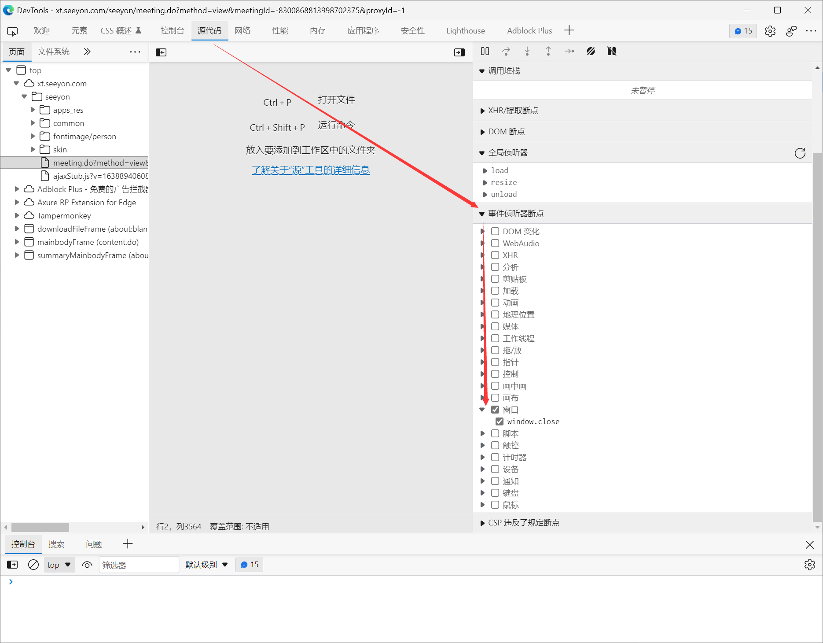The width and height of the screenshot is (823, 643).
Task: Toggle the pause on exceptions icon
Action: tap(612, 52)
